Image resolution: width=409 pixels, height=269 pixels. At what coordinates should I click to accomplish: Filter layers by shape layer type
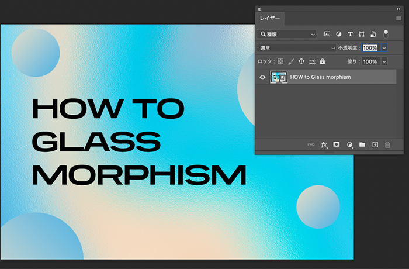(362, 34)
